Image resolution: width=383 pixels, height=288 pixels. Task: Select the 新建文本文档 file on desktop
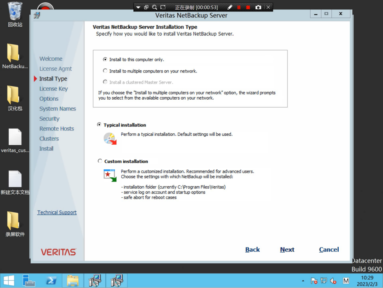(15, 183)
